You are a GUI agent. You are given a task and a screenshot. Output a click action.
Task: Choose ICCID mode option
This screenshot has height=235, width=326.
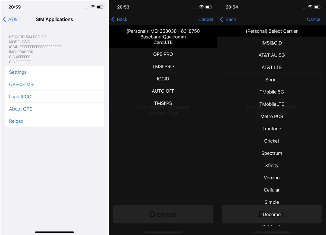163,79
